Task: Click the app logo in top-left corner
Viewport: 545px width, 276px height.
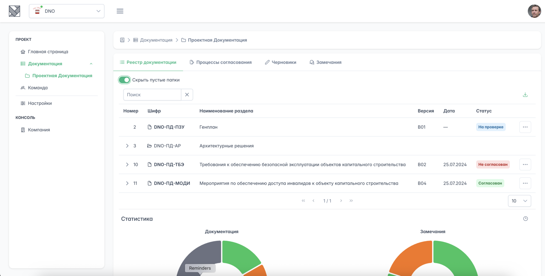Action: pyautogui.click(x=14, y=11)
